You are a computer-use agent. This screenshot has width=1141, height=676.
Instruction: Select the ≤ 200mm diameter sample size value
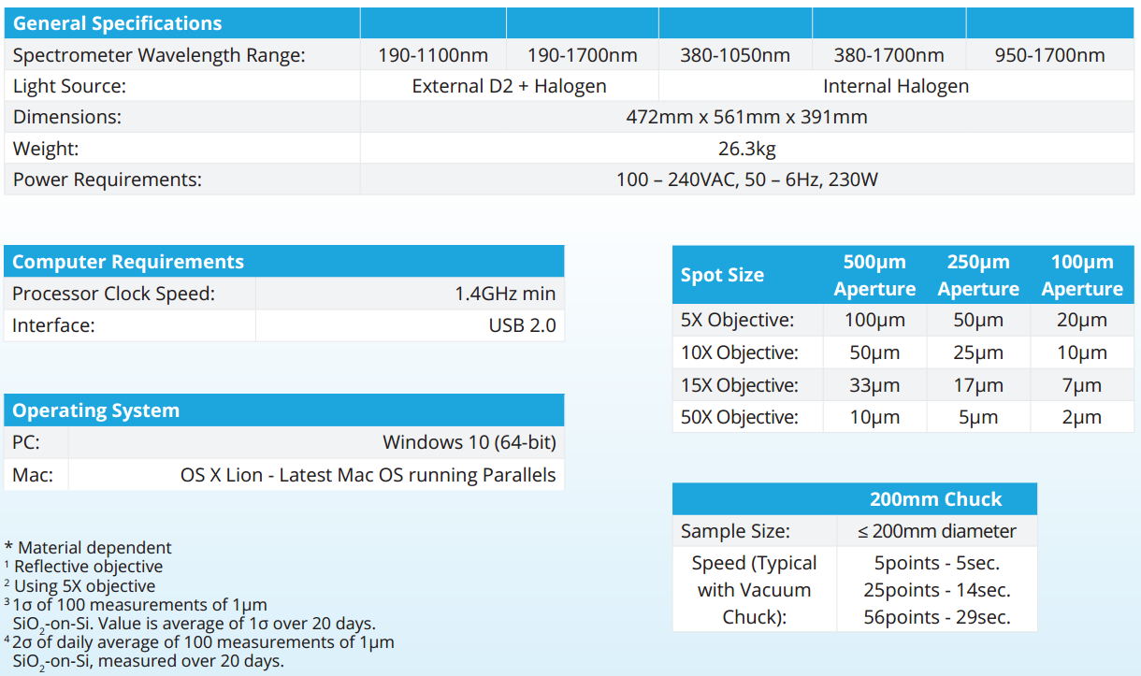coord(936,531)
